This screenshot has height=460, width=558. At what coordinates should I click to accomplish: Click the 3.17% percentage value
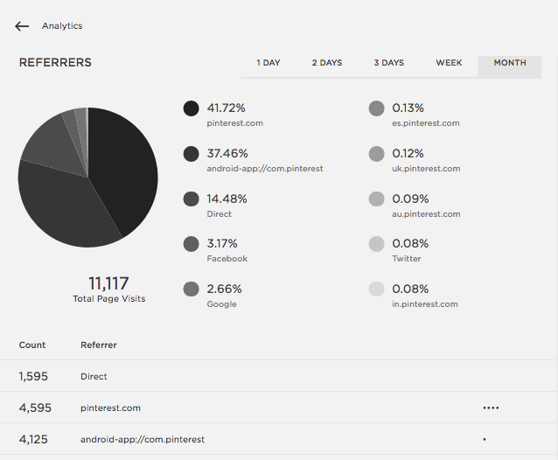222,243
